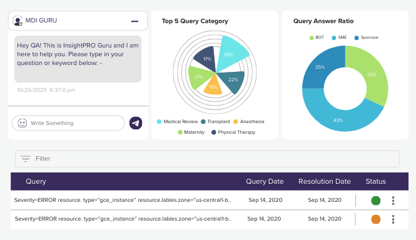416x240 pixels.
Task: Click the filter lines icon
Action: point(26,159)
